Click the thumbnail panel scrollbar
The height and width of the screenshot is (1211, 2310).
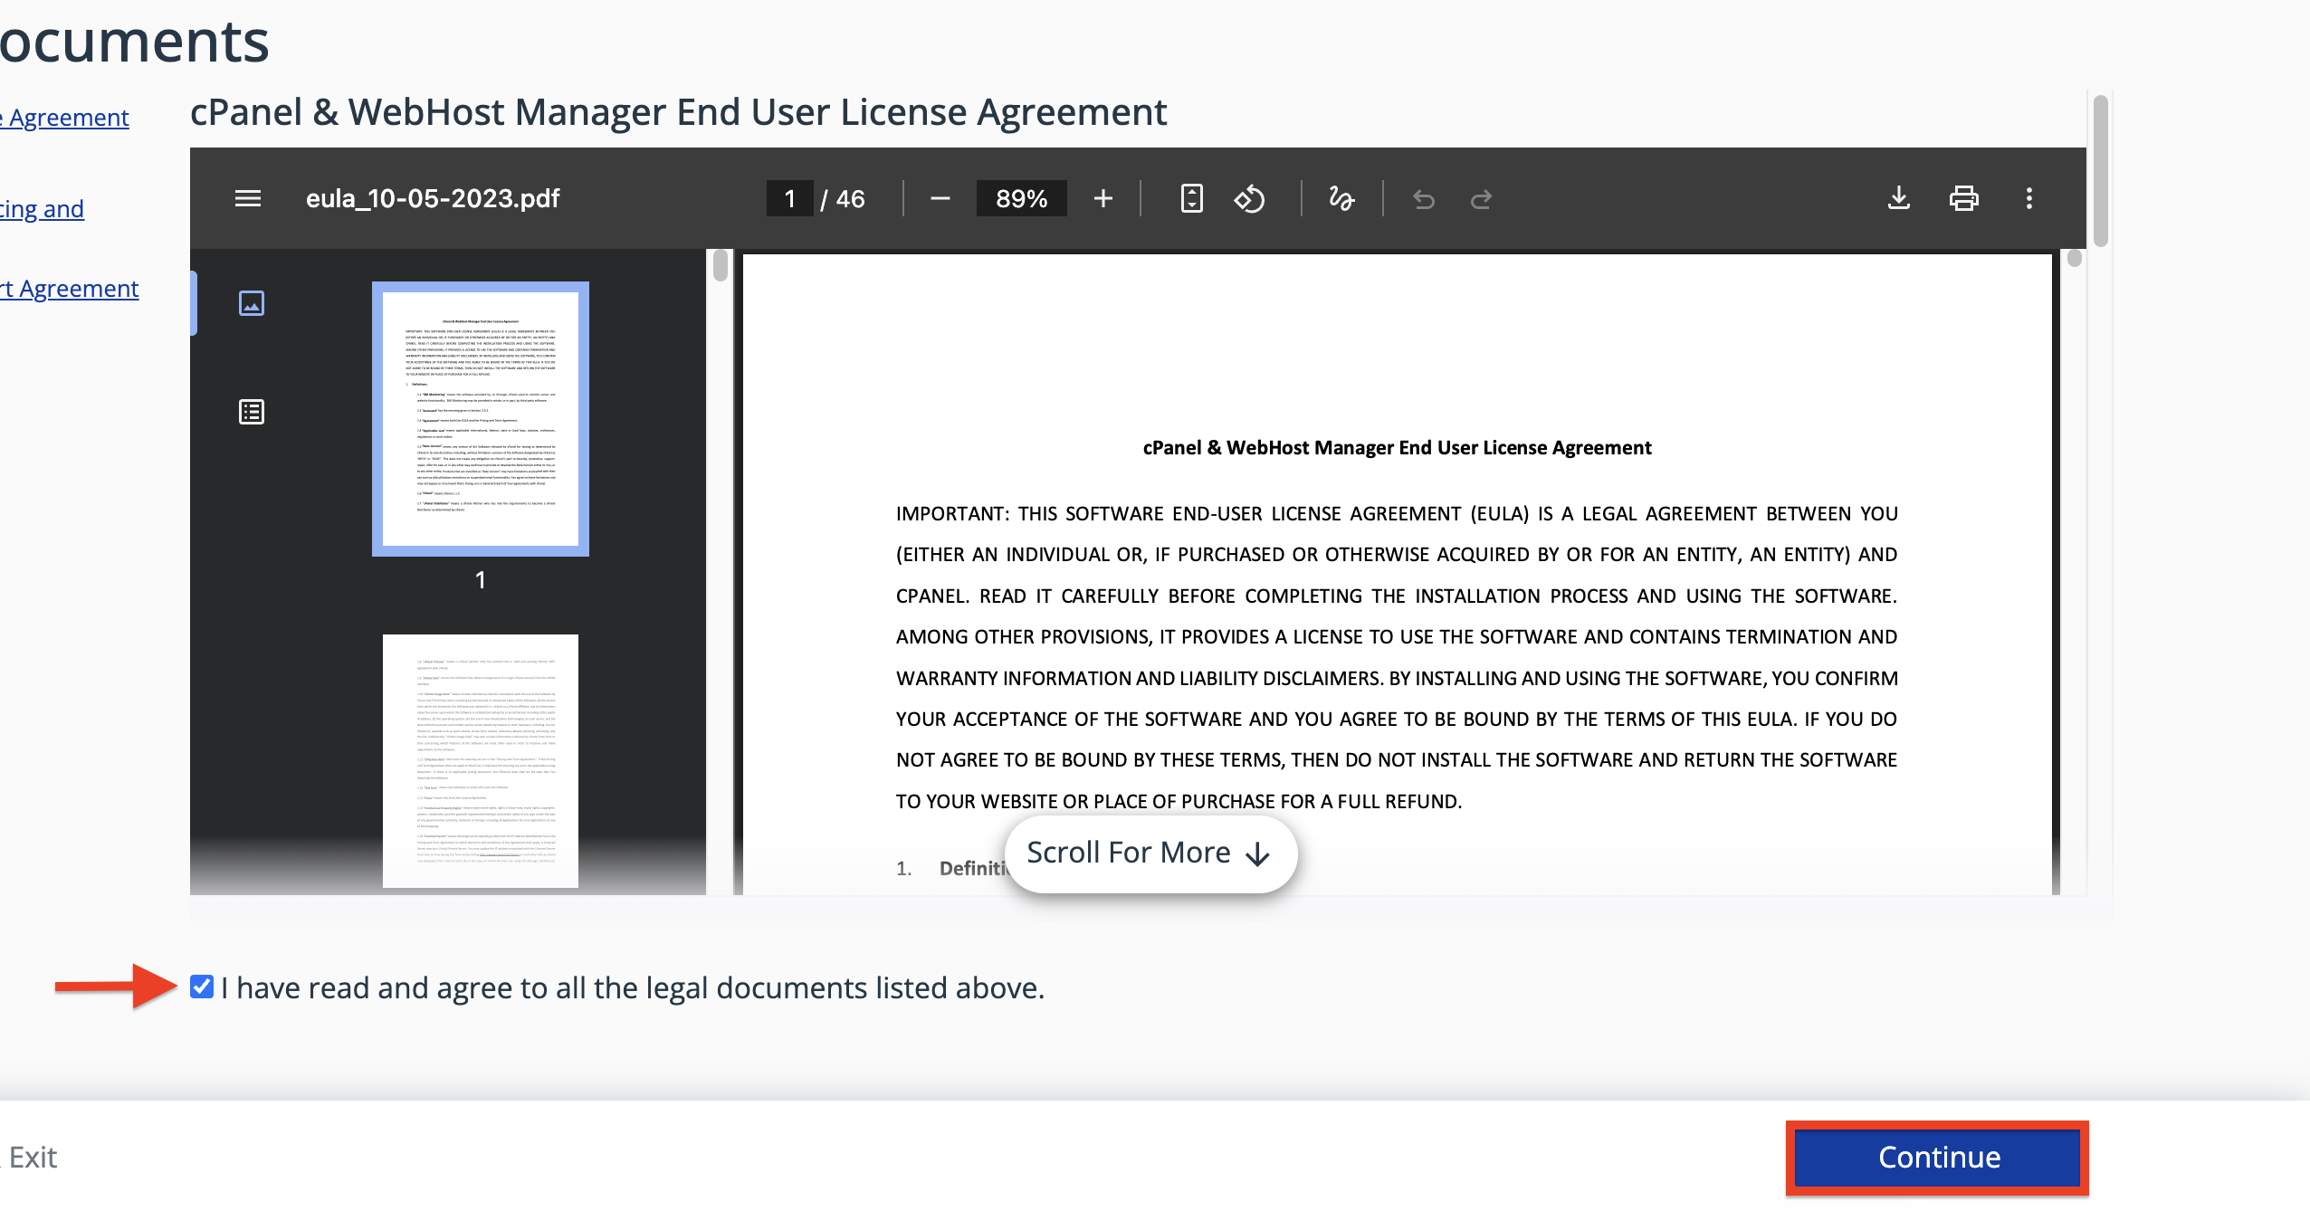click(721, 266)
